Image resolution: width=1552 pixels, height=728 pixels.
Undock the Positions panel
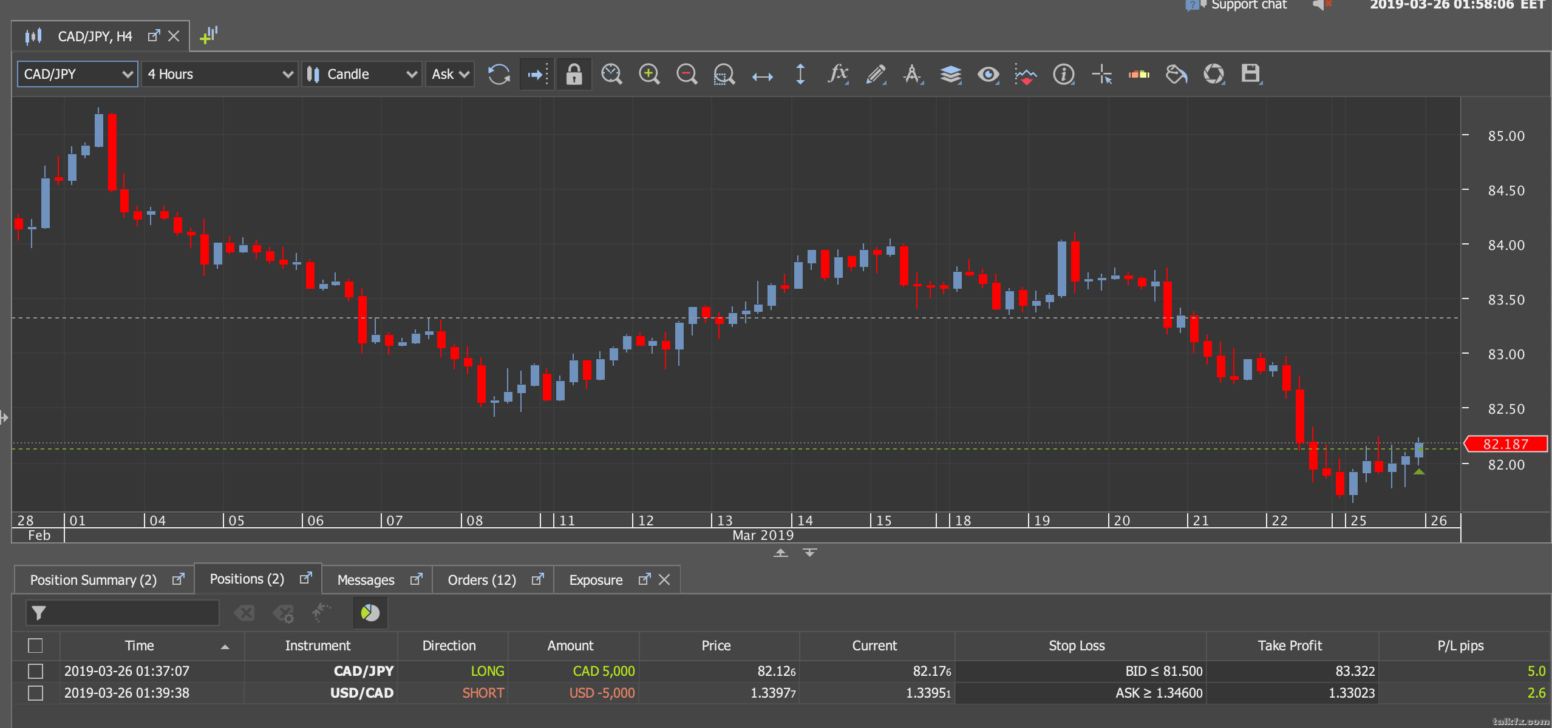click(x=306, y=578)
